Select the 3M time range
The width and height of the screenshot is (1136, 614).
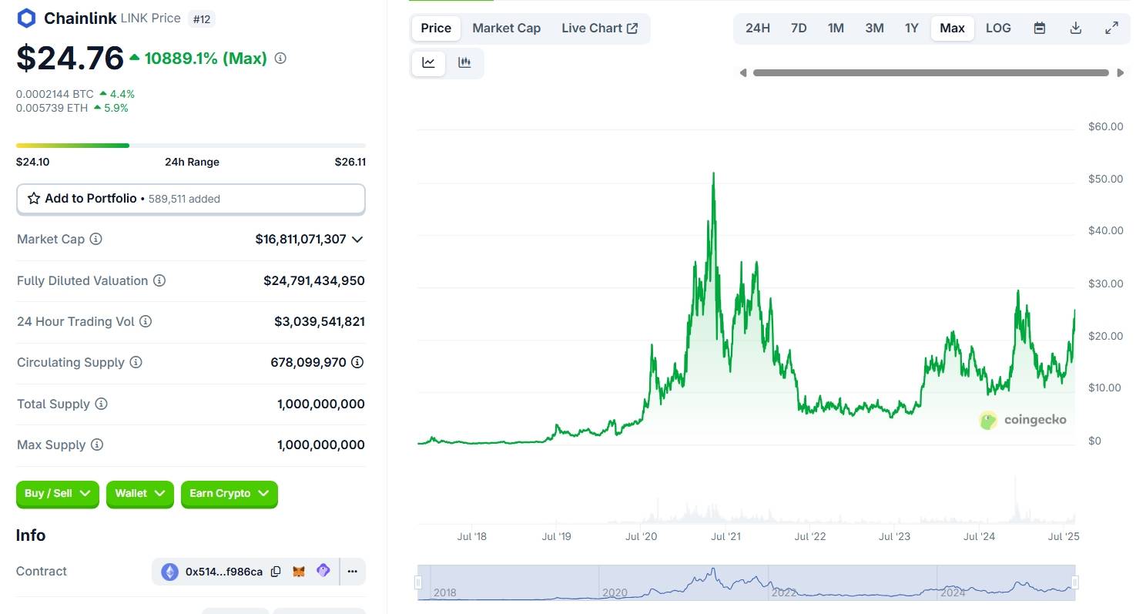(x=874, y=29)
